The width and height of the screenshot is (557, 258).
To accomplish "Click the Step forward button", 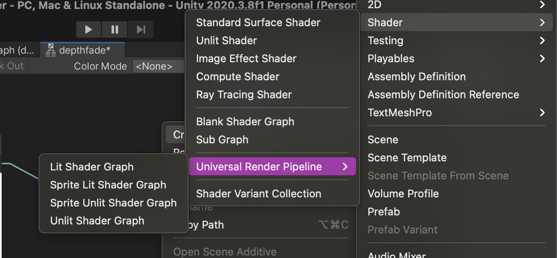I will pyautogui.click(x=141, y=29).
